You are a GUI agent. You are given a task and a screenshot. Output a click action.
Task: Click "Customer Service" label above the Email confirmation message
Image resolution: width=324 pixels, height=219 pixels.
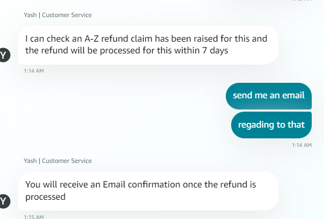[67, 161]
